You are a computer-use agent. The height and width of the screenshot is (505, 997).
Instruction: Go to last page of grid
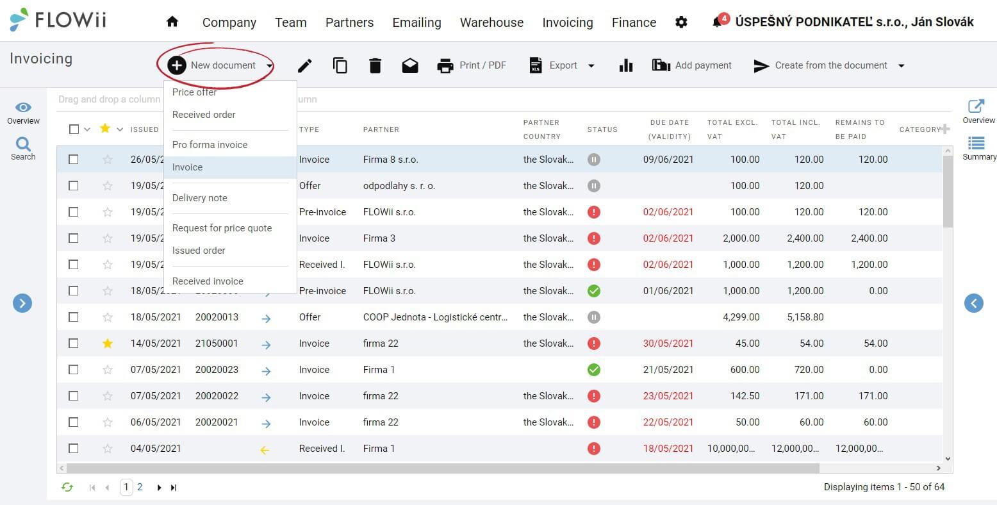174,488
